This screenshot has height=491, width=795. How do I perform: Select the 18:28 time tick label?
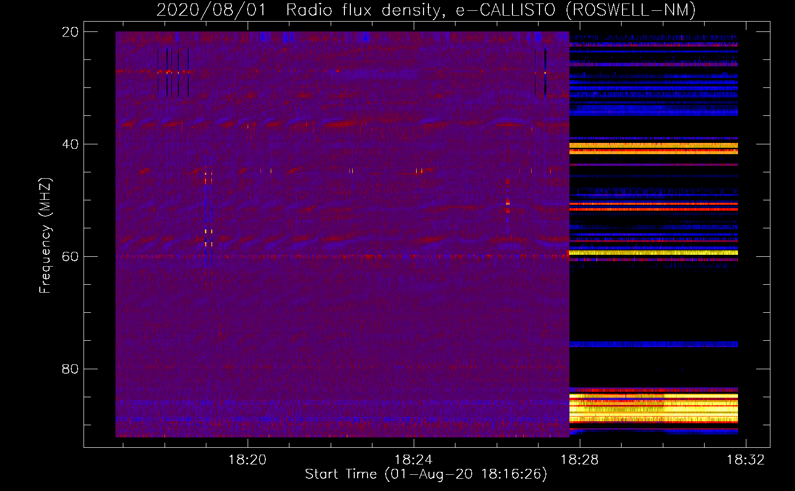(580, 460)
